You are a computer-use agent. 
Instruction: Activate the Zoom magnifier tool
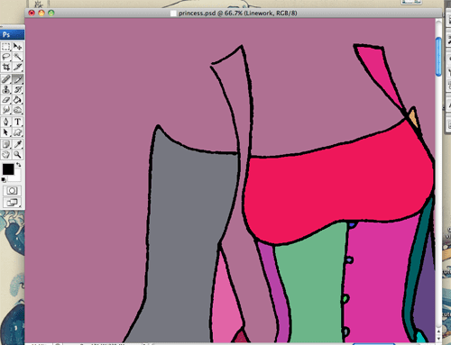tap(17, 155)
